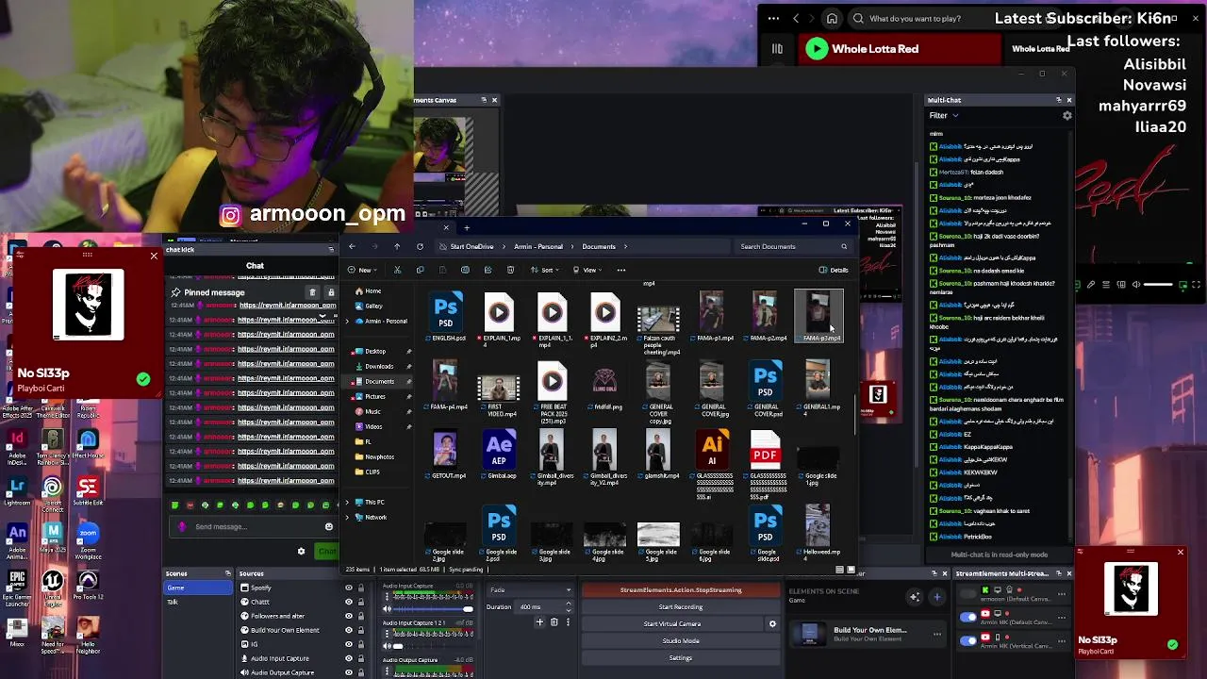Open the Fade transition dropdown
The height and width of the screenshot is (679, 1207).
pyautogui.click(x=530, y=590)
